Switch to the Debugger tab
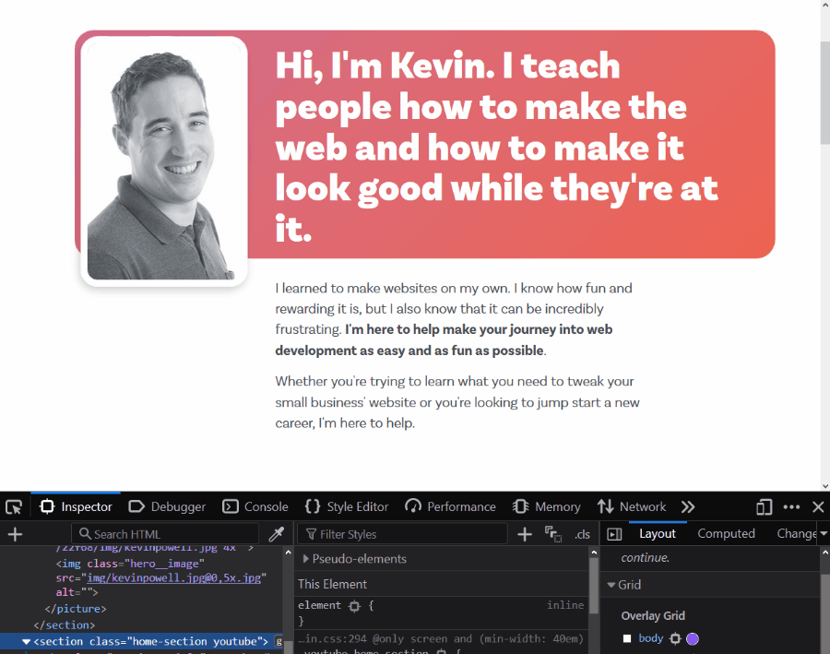The width and height of the screenshot is (830, 654). [x=167, y=506]
